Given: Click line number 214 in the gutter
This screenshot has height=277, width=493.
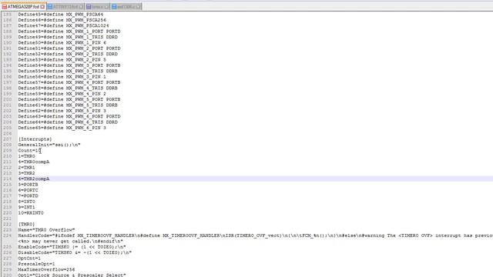Looking at the screenshot, I should [7, 179].
